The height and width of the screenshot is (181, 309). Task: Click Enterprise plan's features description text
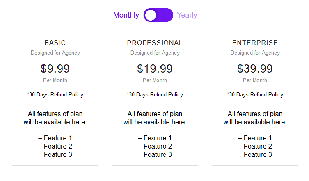coord(255,118)
